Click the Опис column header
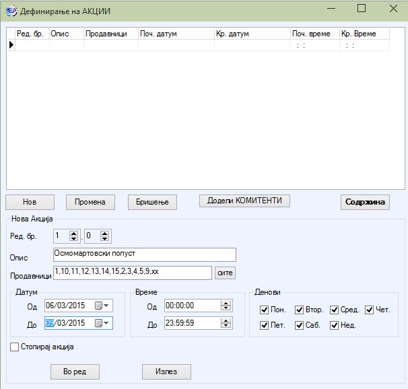This screenshot has width=408, height=389. (67, 34)
